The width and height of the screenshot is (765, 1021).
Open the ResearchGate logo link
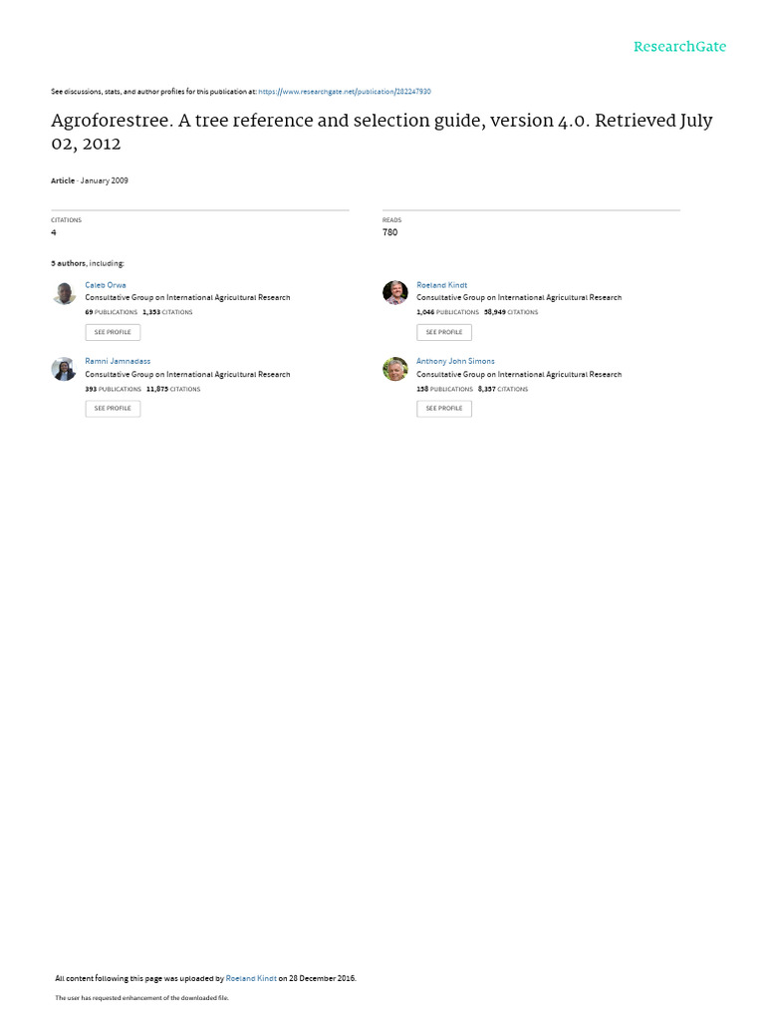point(679,47)
